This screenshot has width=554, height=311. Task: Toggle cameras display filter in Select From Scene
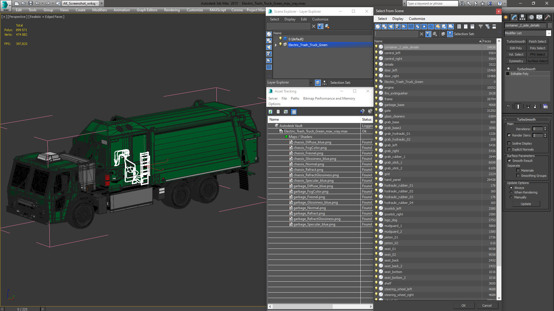click(x=398, y=26)
